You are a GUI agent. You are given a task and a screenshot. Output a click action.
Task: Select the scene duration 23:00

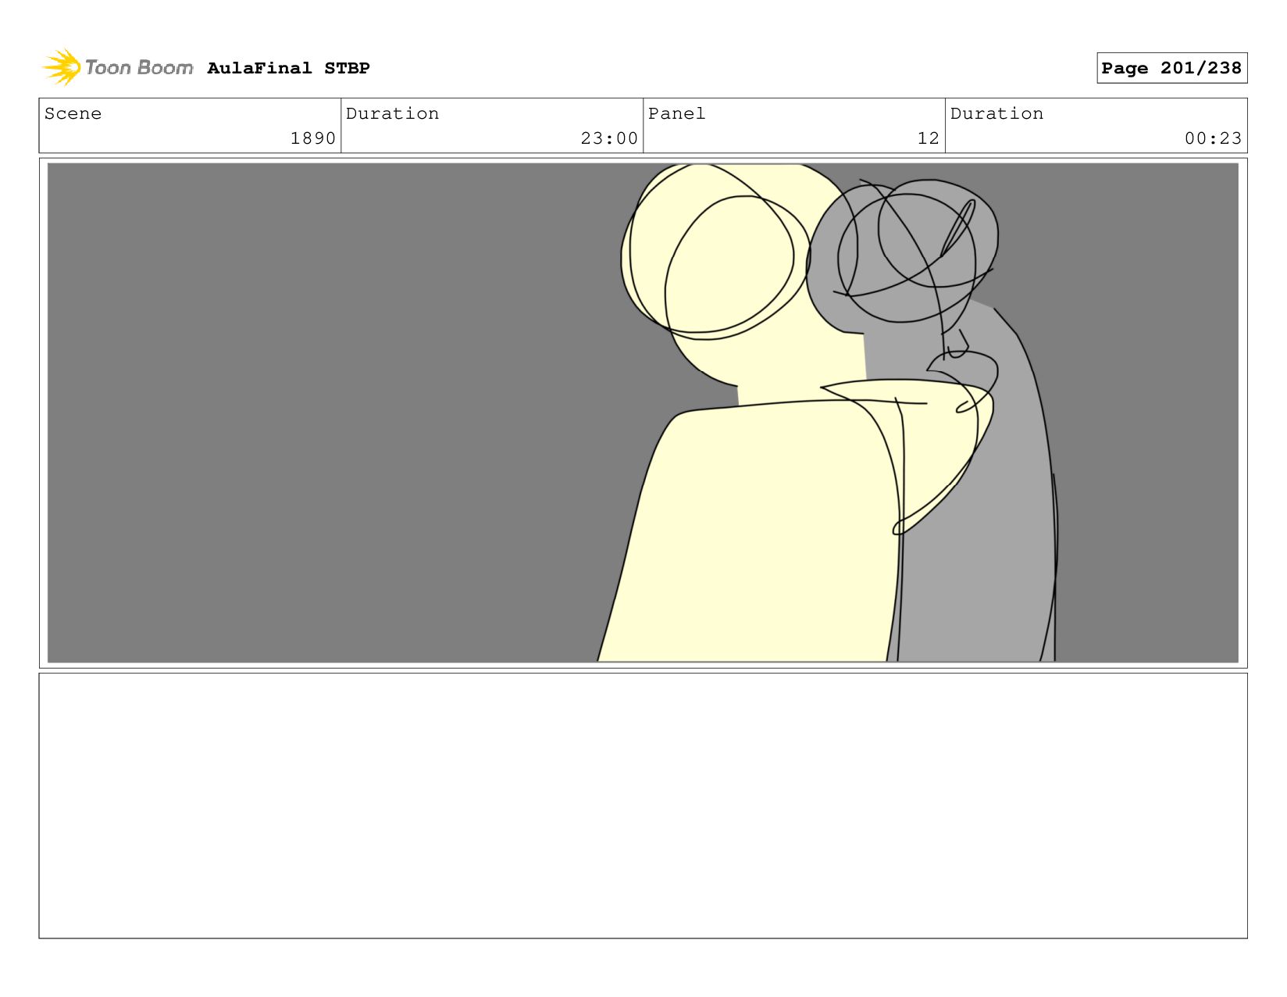(x=609, y=138)
